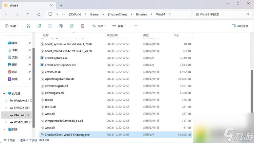The height and width of the screenshot is (143, 254).
Task: Unpin 下载 using its pin icon
Action: (x=29, y=50)
